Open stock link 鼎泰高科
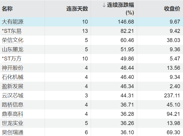 [13, 114]
